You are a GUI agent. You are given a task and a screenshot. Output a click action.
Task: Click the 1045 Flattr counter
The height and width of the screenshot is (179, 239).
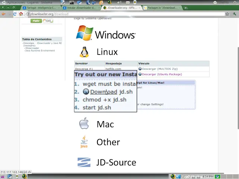tap(48, 21)
